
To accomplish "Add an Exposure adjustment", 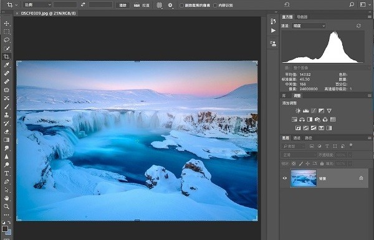I will [x=321, y=111].
